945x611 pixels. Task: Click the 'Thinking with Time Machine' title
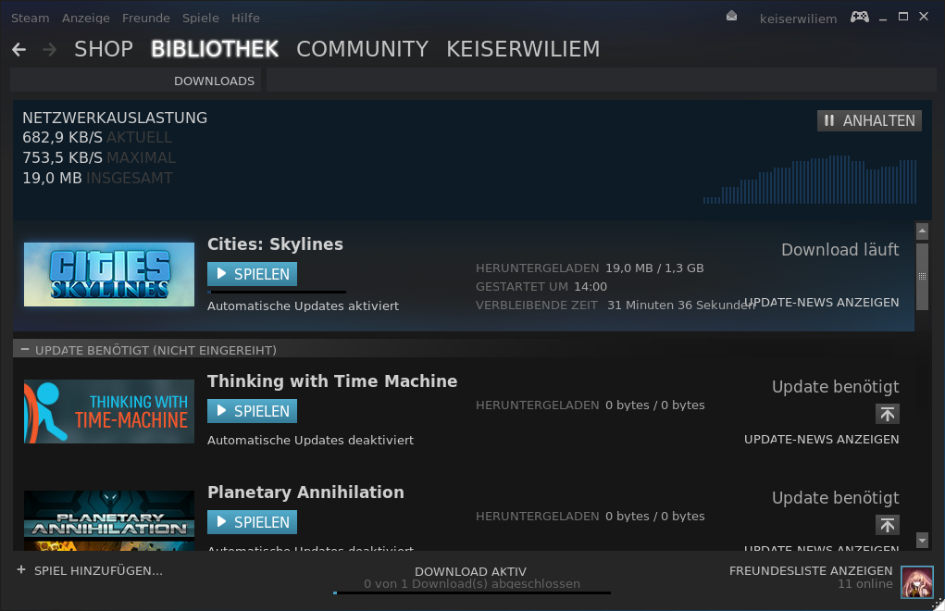click(332, 380)
